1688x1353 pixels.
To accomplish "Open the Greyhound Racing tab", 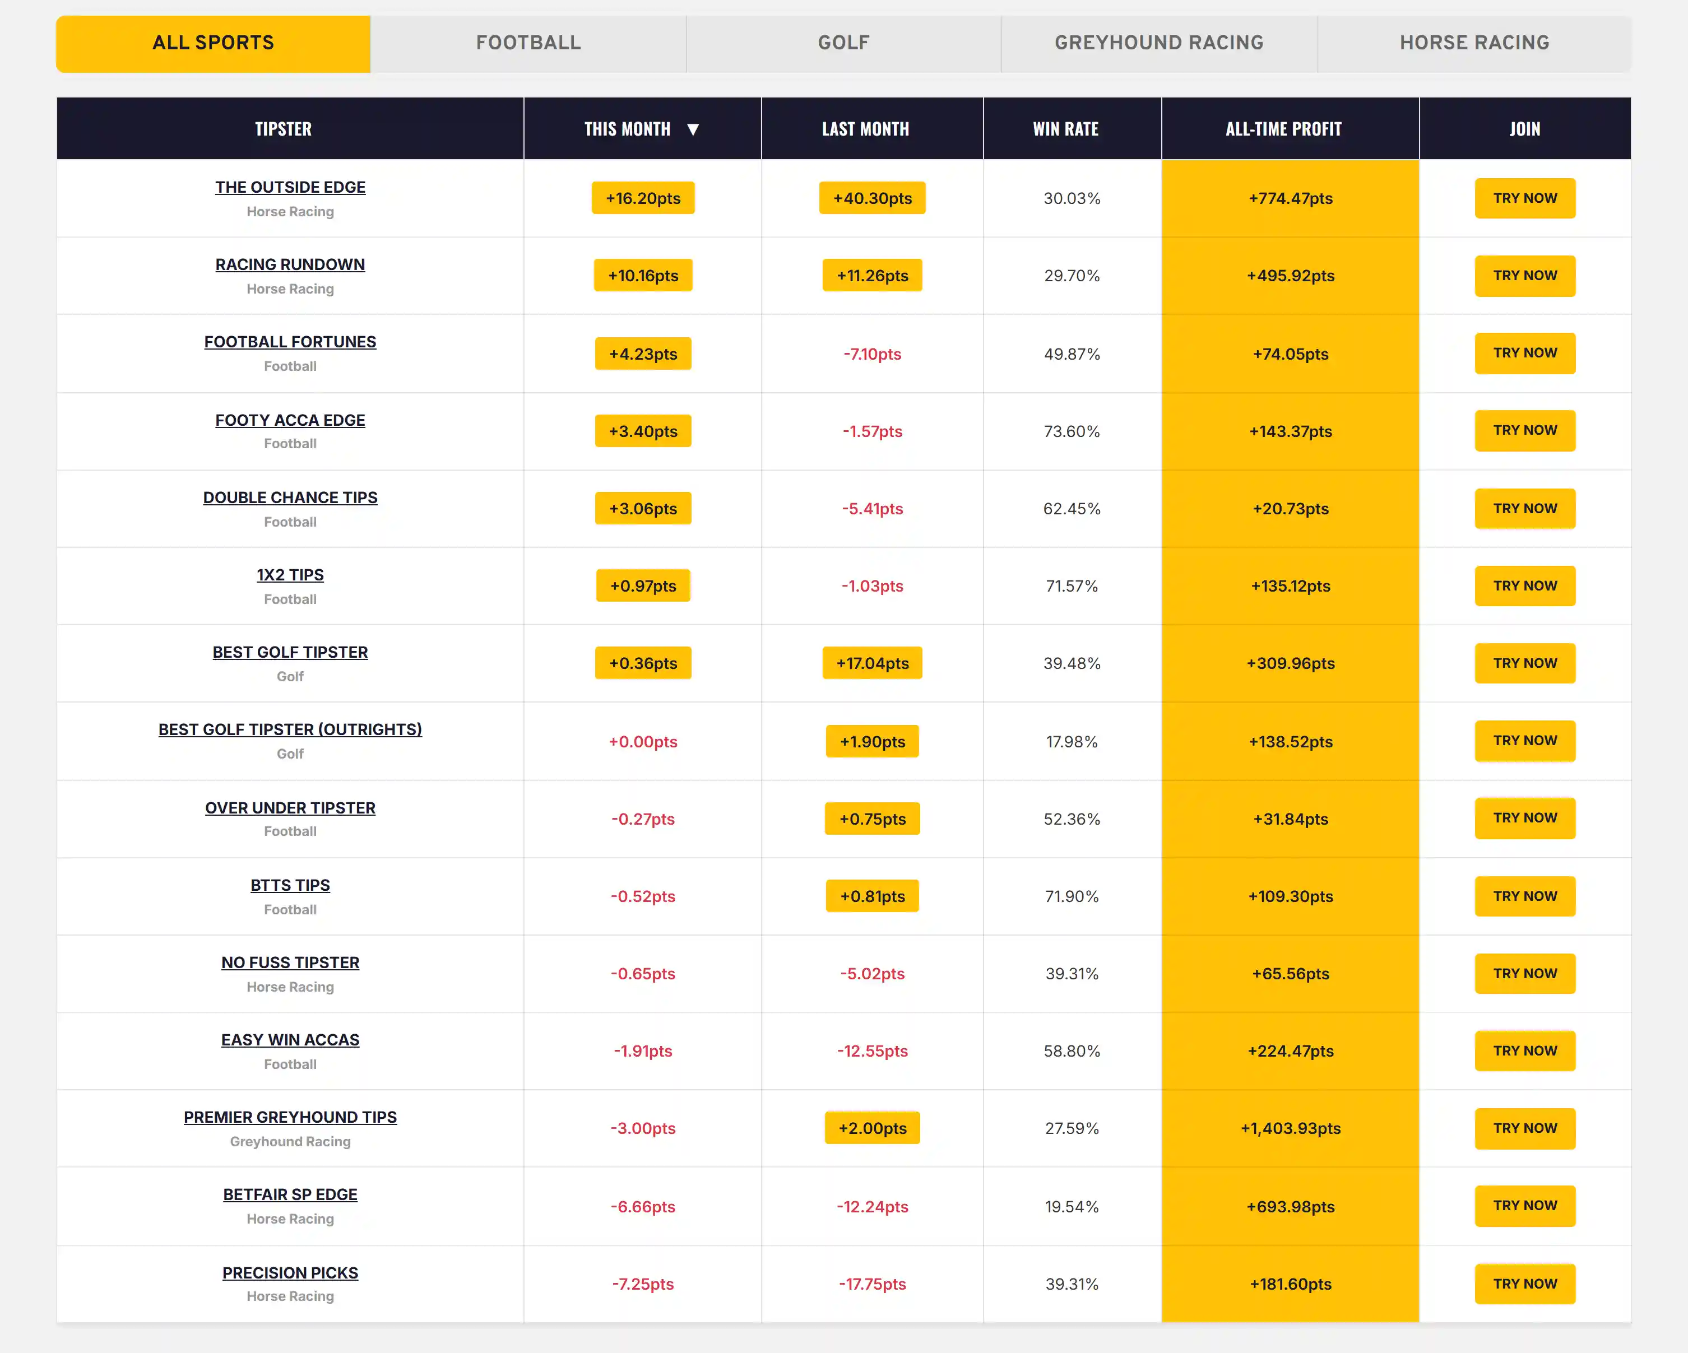I will pos(1159,43).
